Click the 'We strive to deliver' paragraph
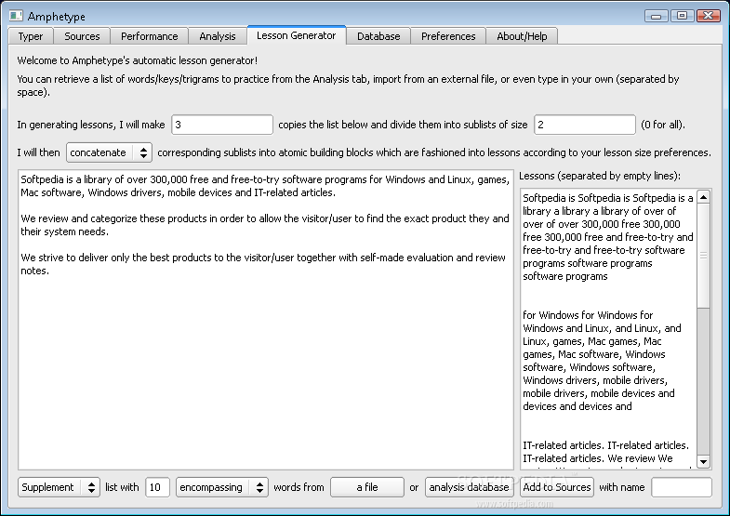 coord(263,264)
